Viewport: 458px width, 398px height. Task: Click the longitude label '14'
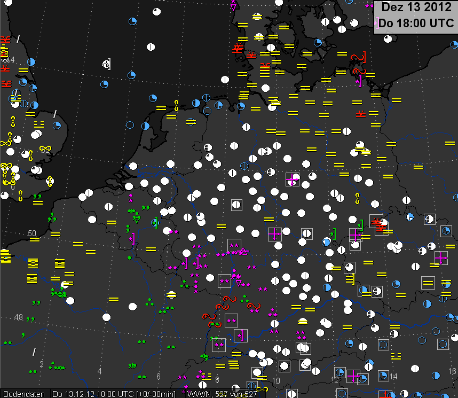point(393,376)
